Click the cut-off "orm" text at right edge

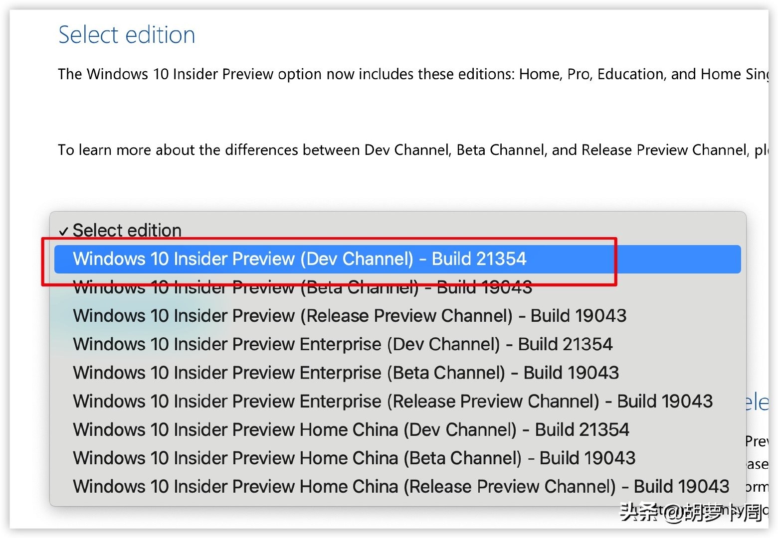pos(757,487)
